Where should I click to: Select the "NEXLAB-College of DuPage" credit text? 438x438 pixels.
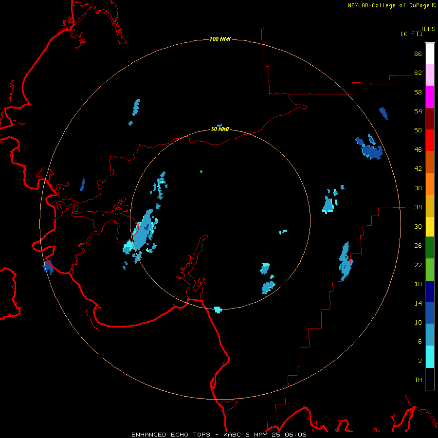(389, 5)
